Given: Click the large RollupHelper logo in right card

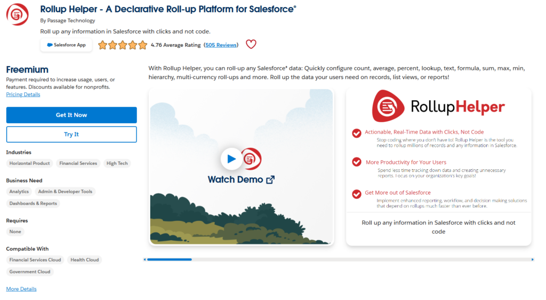Looking at the screenshot, I should pos(438,106).
